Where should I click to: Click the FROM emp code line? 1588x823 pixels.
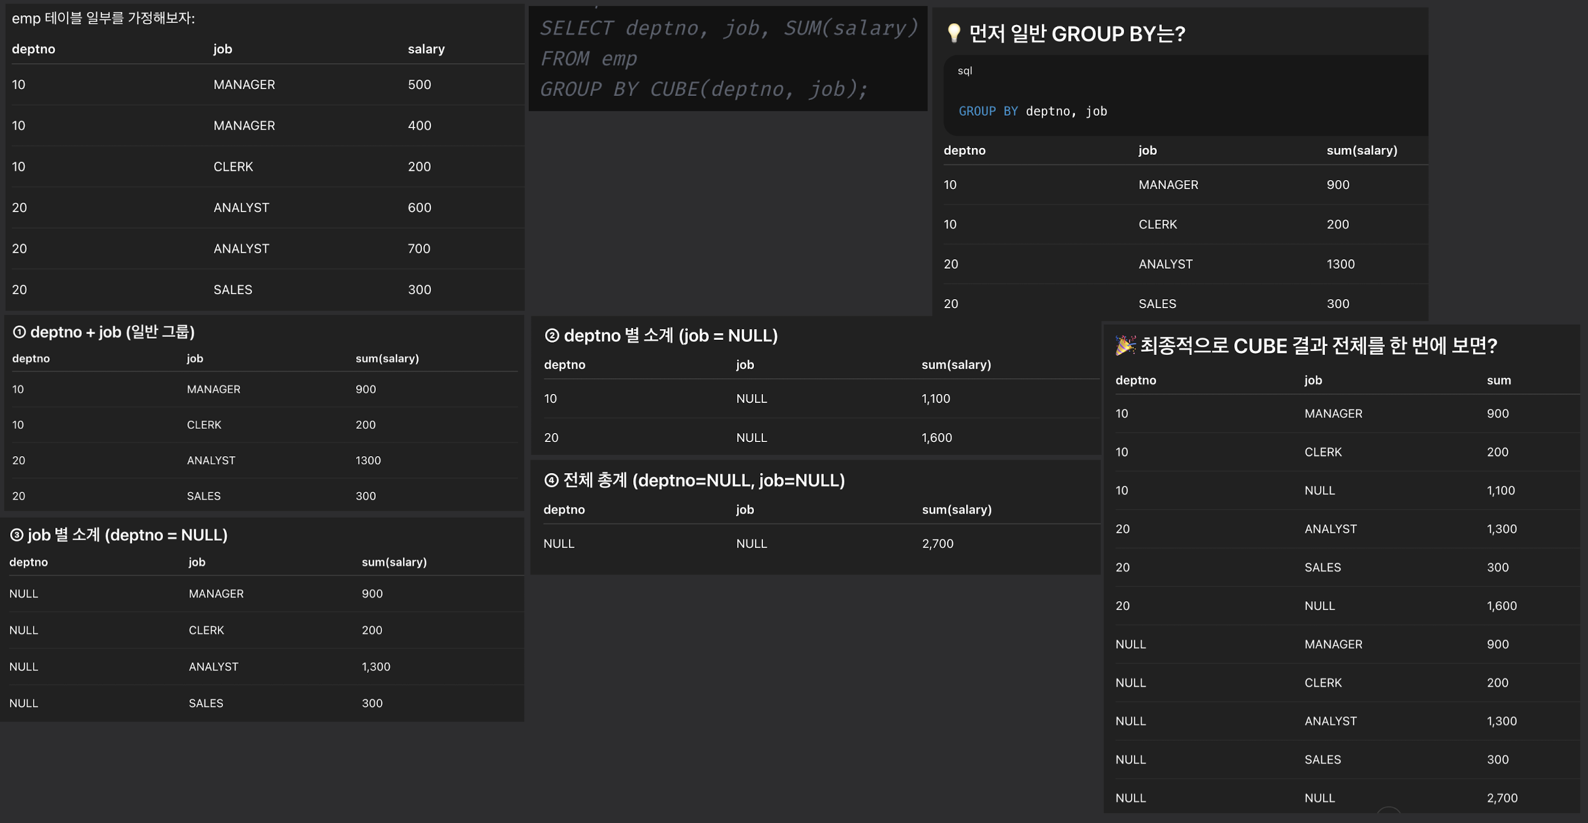coord(588,59)
